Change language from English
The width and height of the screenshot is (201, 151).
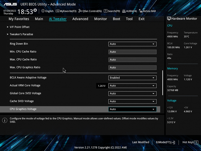point(49,11)
